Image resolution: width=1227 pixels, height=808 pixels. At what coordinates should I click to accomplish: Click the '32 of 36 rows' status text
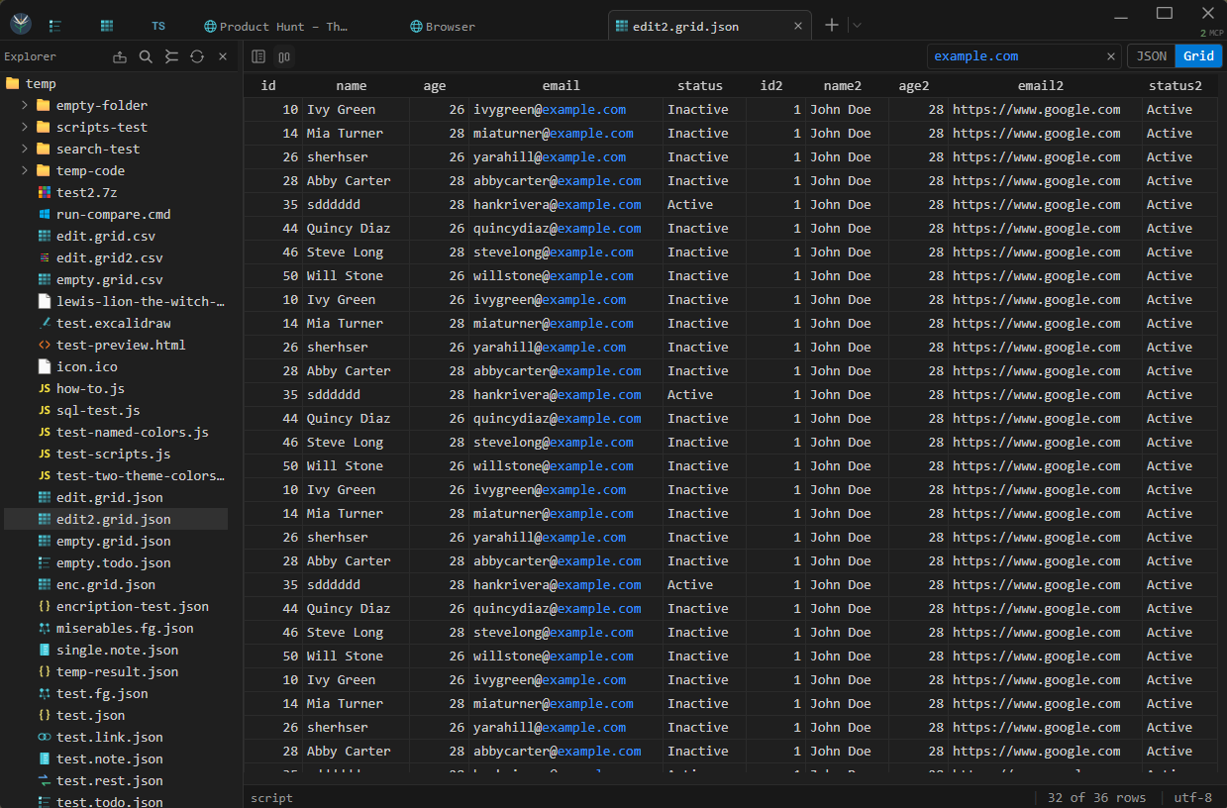(1096, 797)
